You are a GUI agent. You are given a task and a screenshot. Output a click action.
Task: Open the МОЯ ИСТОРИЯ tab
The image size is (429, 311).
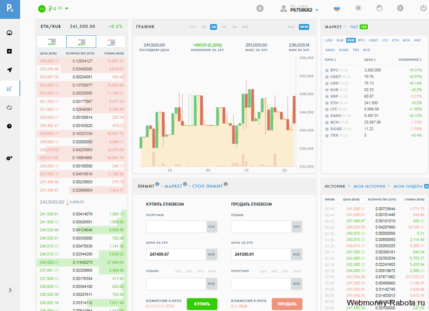tap(369, 187)
